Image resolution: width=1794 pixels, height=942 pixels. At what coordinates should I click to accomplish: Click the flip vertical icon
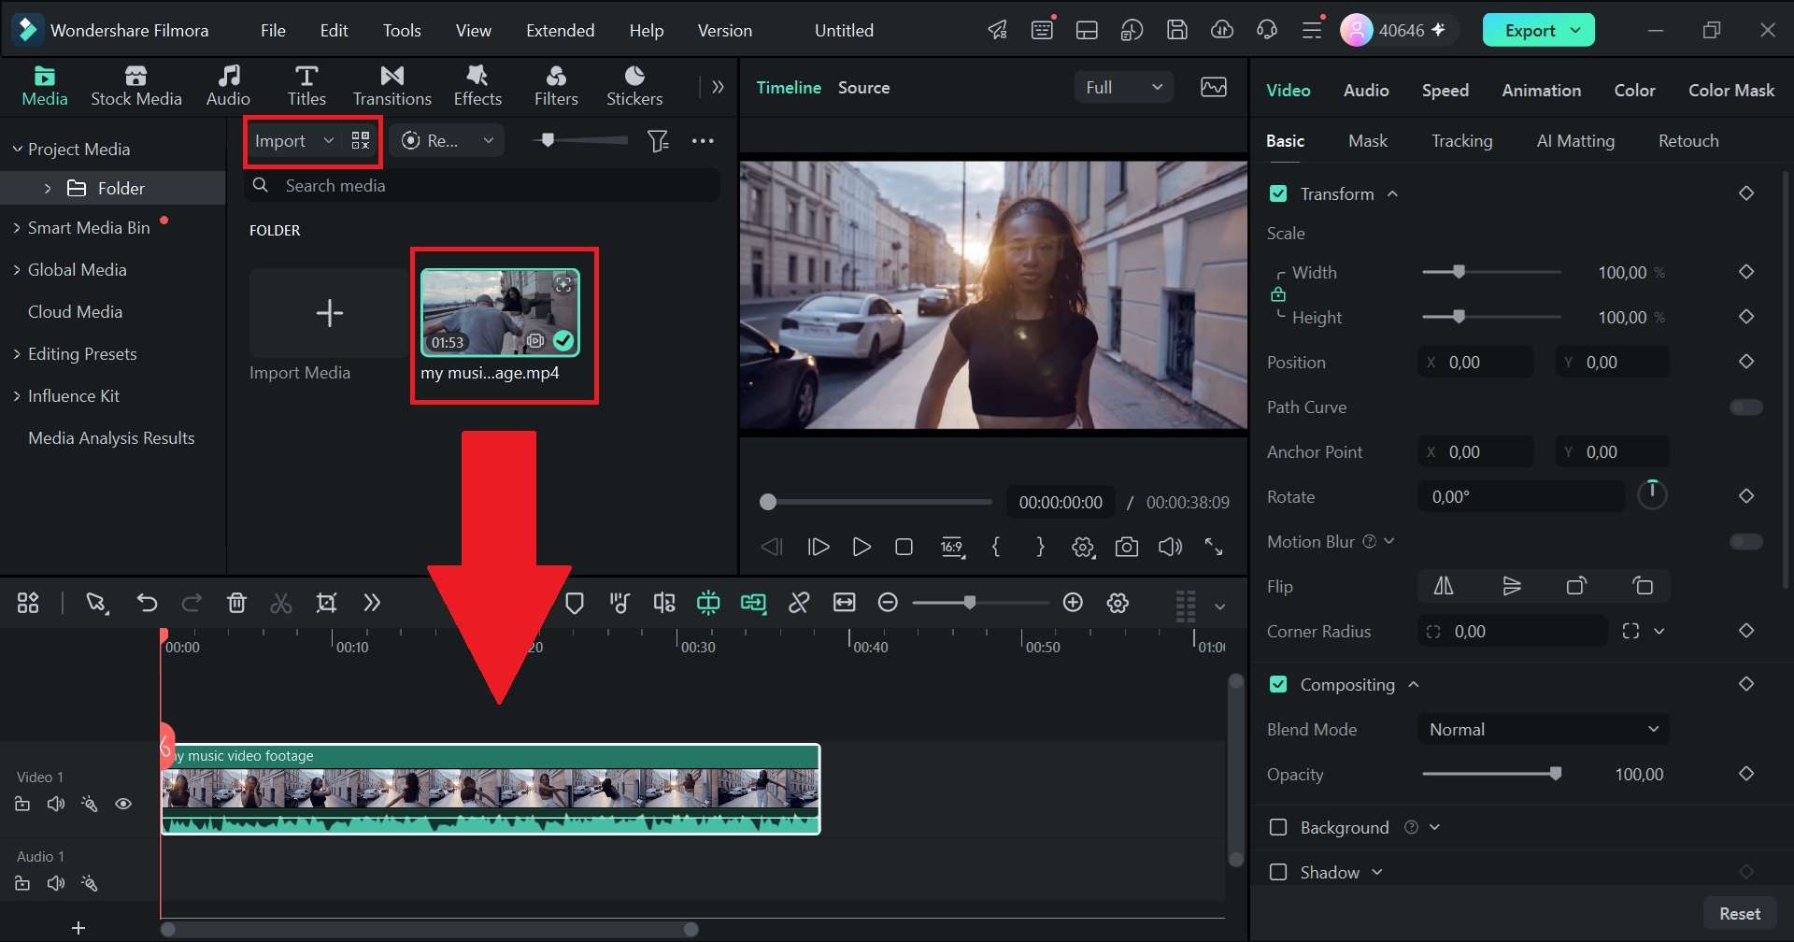point(1511,586)
